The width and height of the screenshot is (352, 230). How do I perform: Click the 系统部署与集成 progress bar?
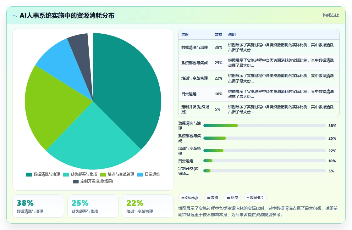[x=264, y=138]
